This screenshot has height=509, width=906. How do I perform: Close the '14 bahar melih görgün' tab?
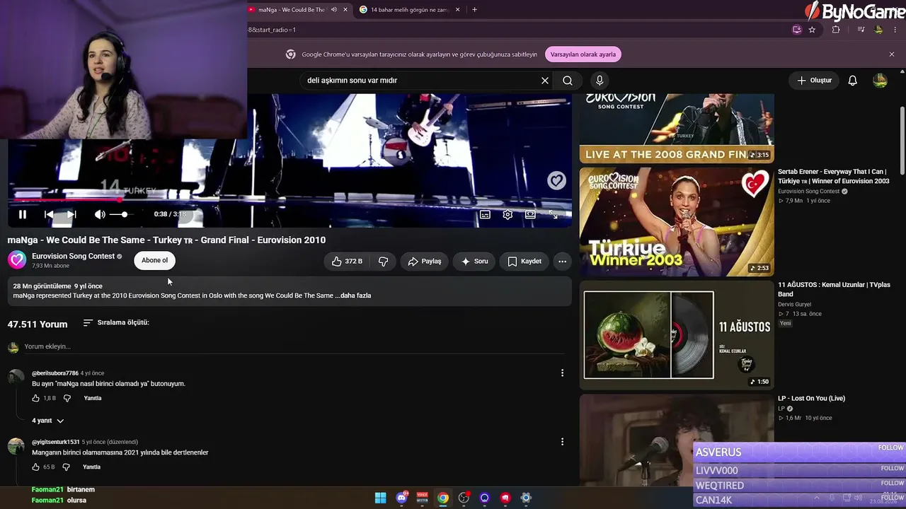(x=458, y=10)
